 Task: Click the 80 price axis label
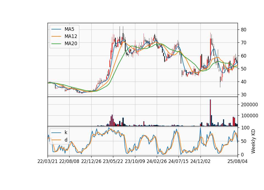coord(244,30)
